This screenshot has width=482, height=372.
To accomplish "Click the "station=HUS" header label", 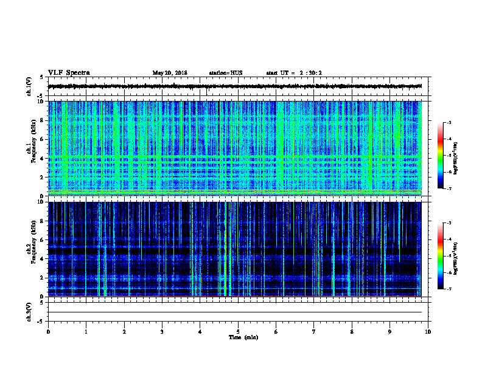I will [x=226, y=73].
